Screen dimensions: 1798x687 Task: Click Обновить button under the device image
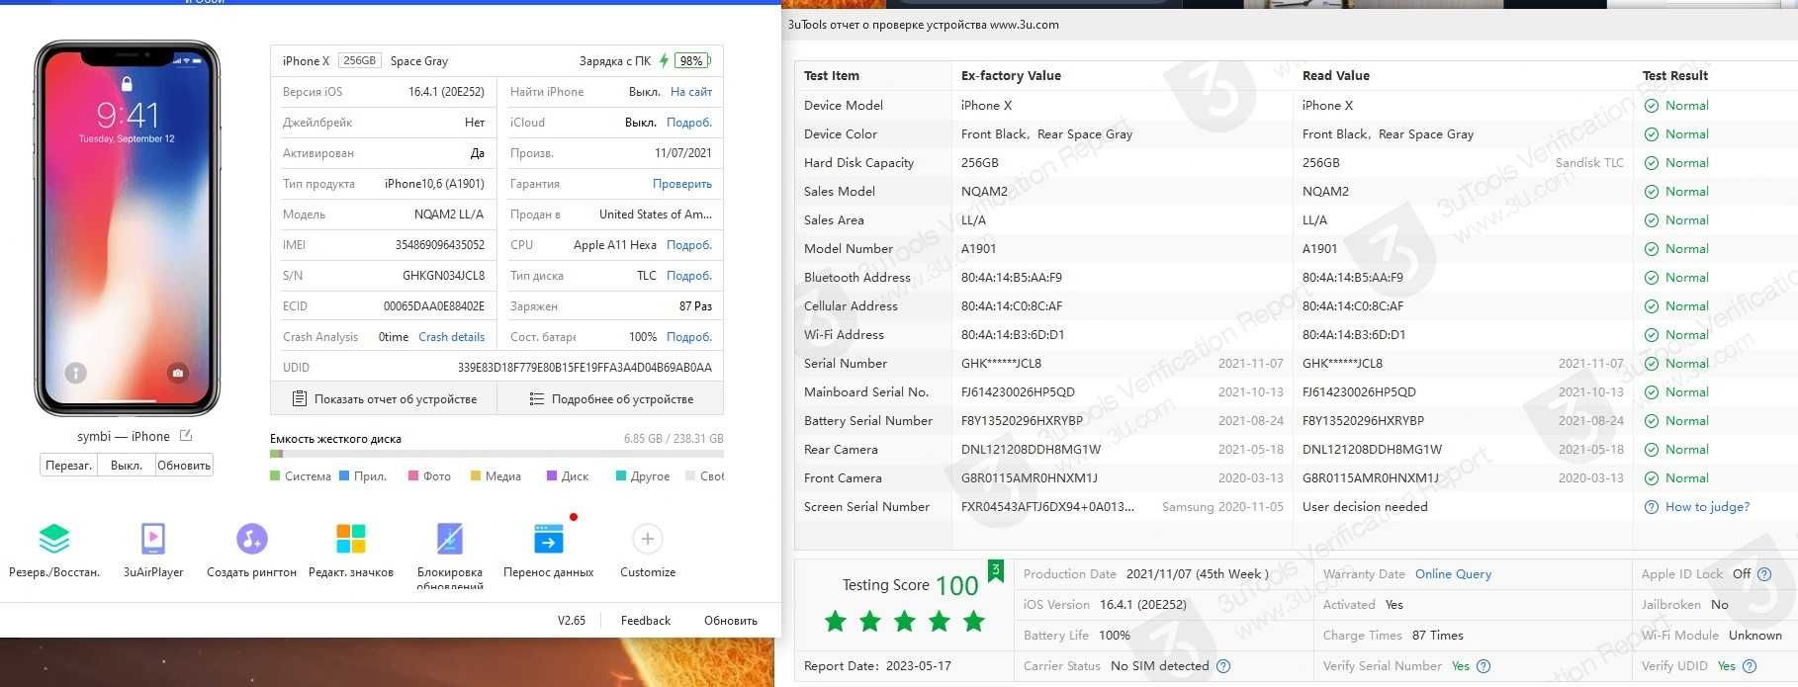pos(184,465)
